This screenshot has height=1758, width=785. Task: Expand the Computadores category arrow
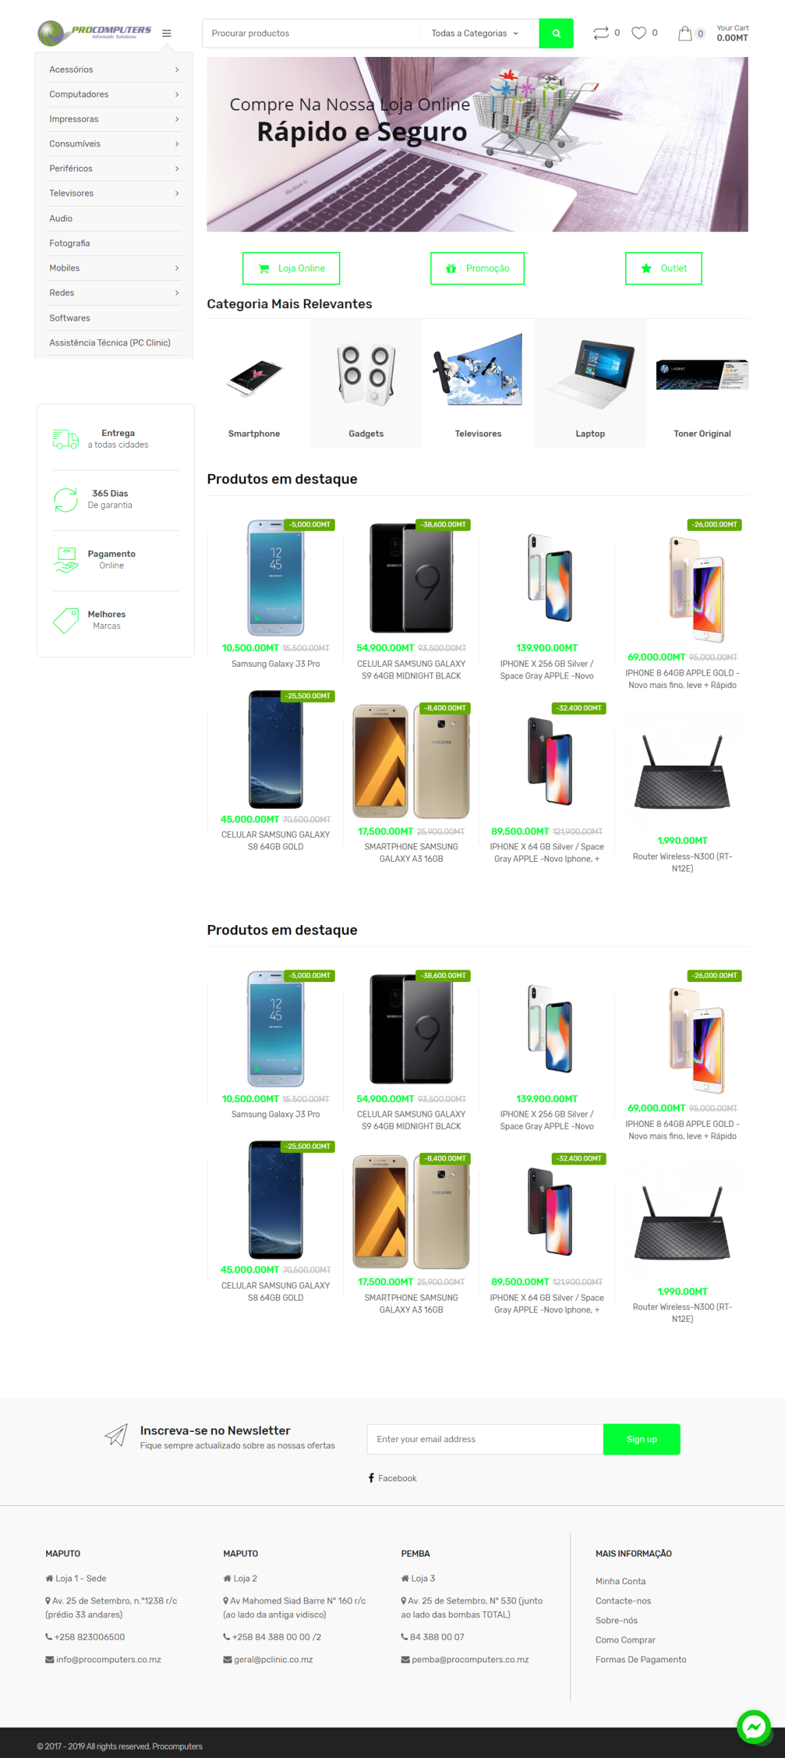tap(177, 94)
